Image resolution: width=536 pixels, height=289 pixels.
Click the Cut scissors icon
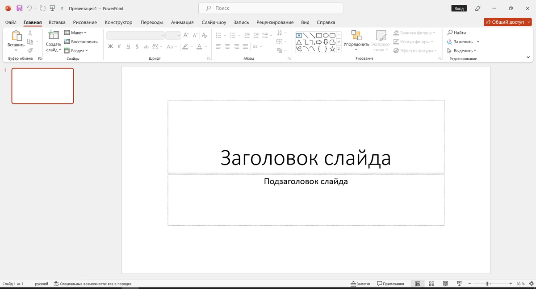coord(30,33)
